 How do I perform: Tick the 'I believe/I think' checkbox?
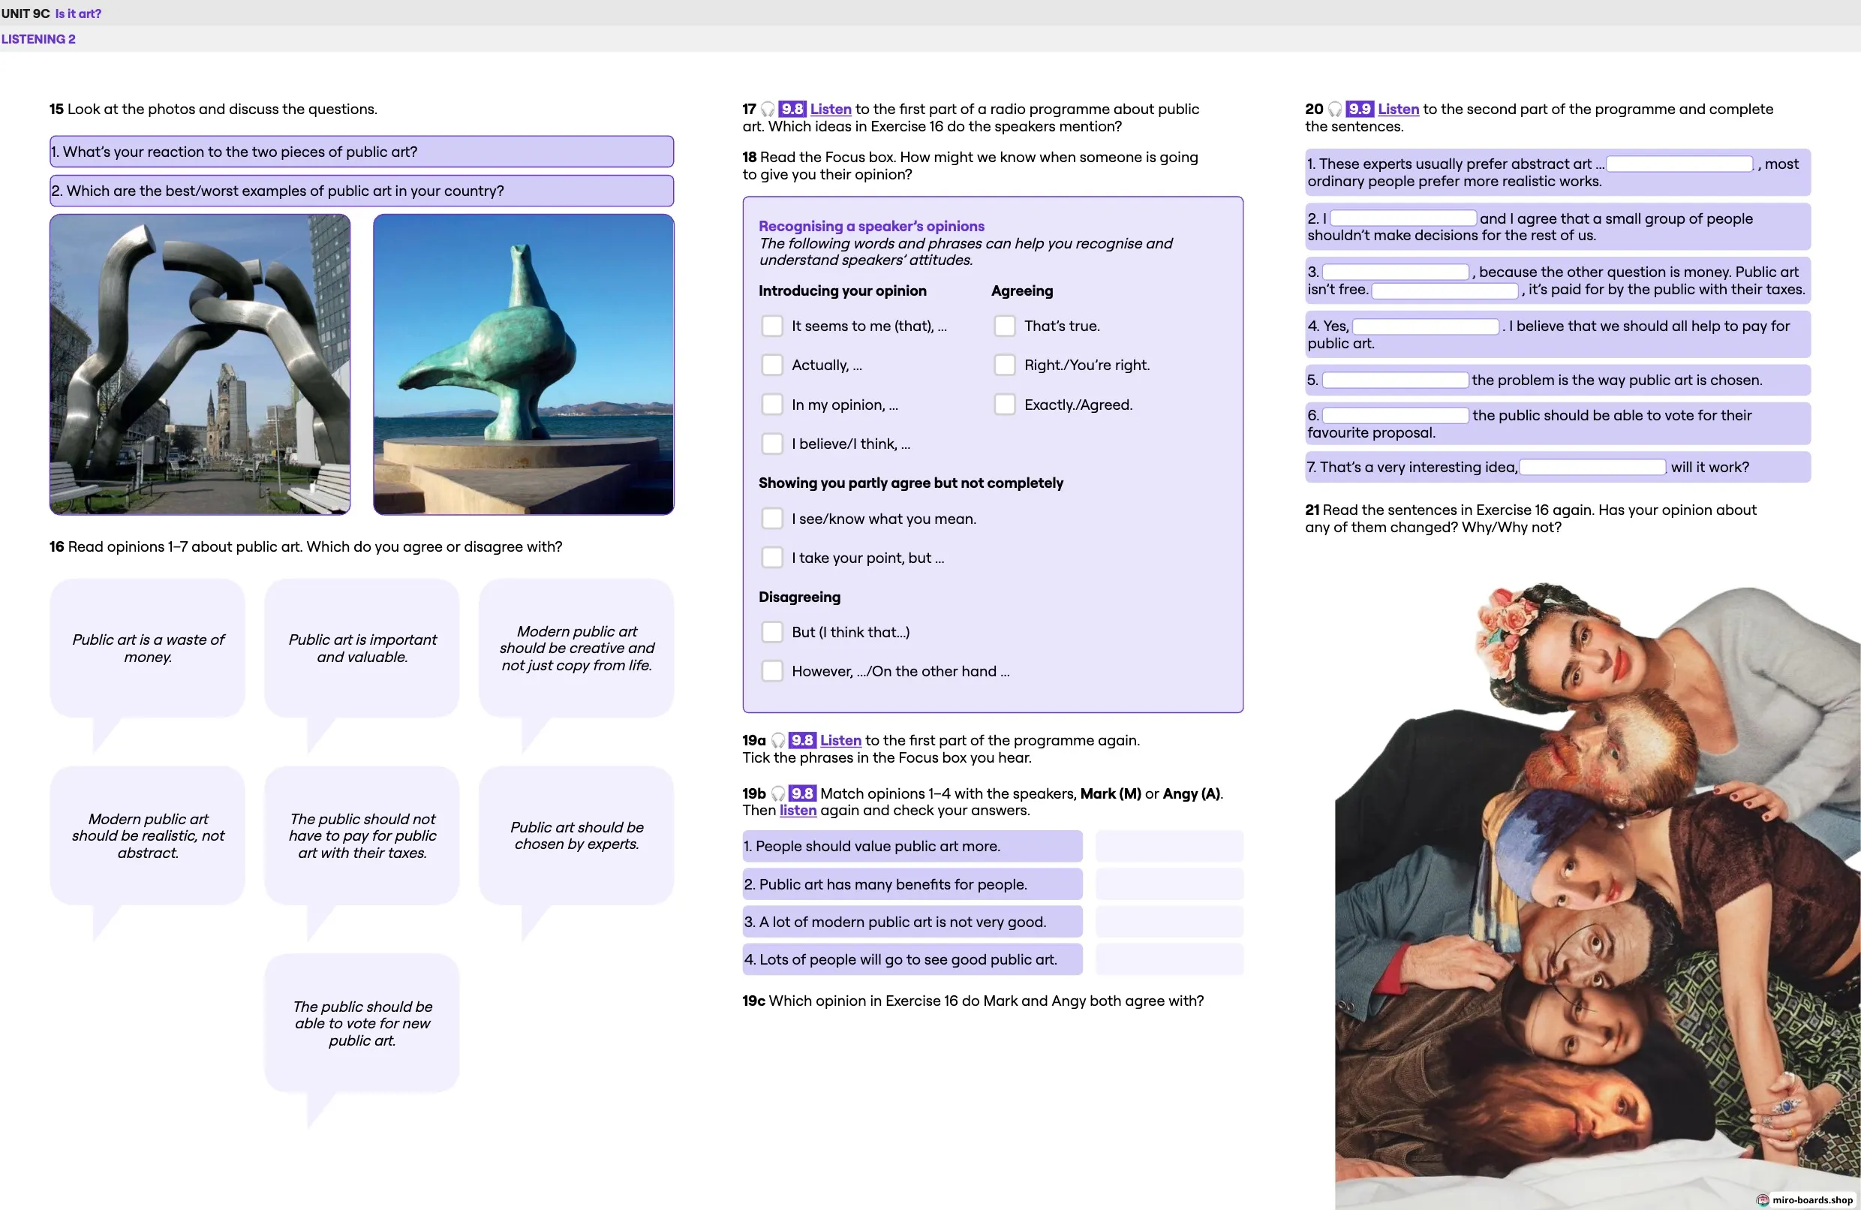771,444
